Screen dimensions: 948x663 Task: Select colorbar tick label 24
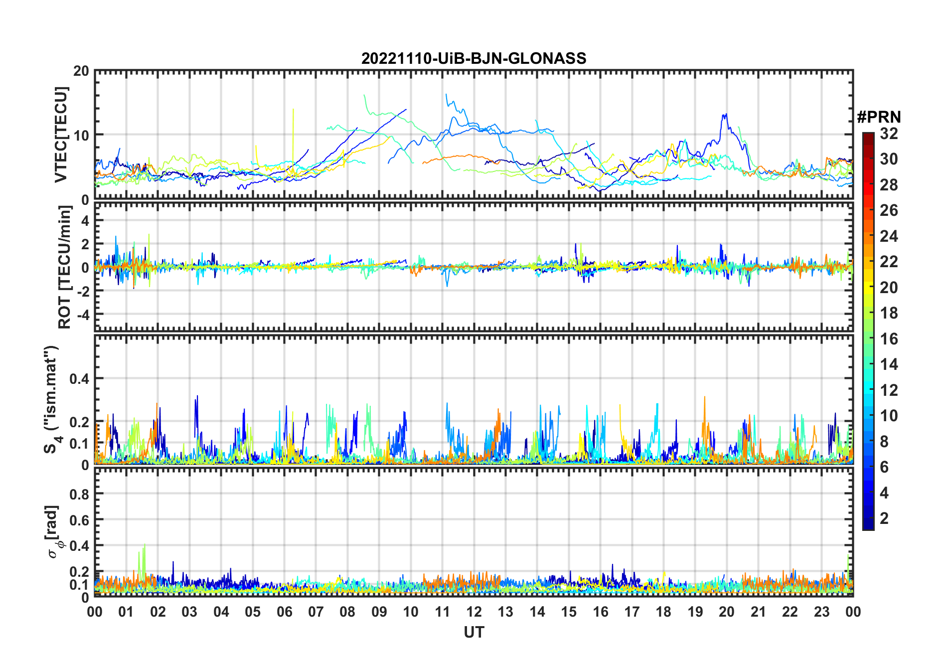889,236
